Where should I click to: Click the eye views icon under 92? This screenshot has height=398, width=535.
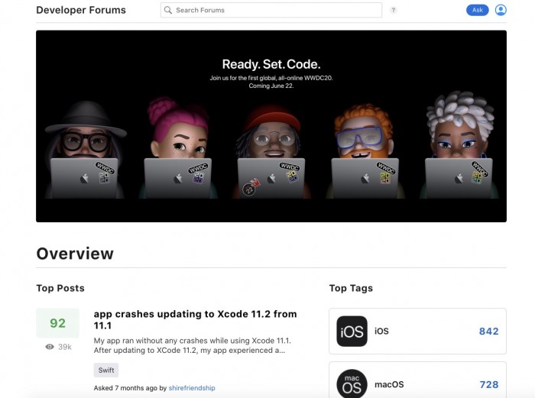click(50, 346)
